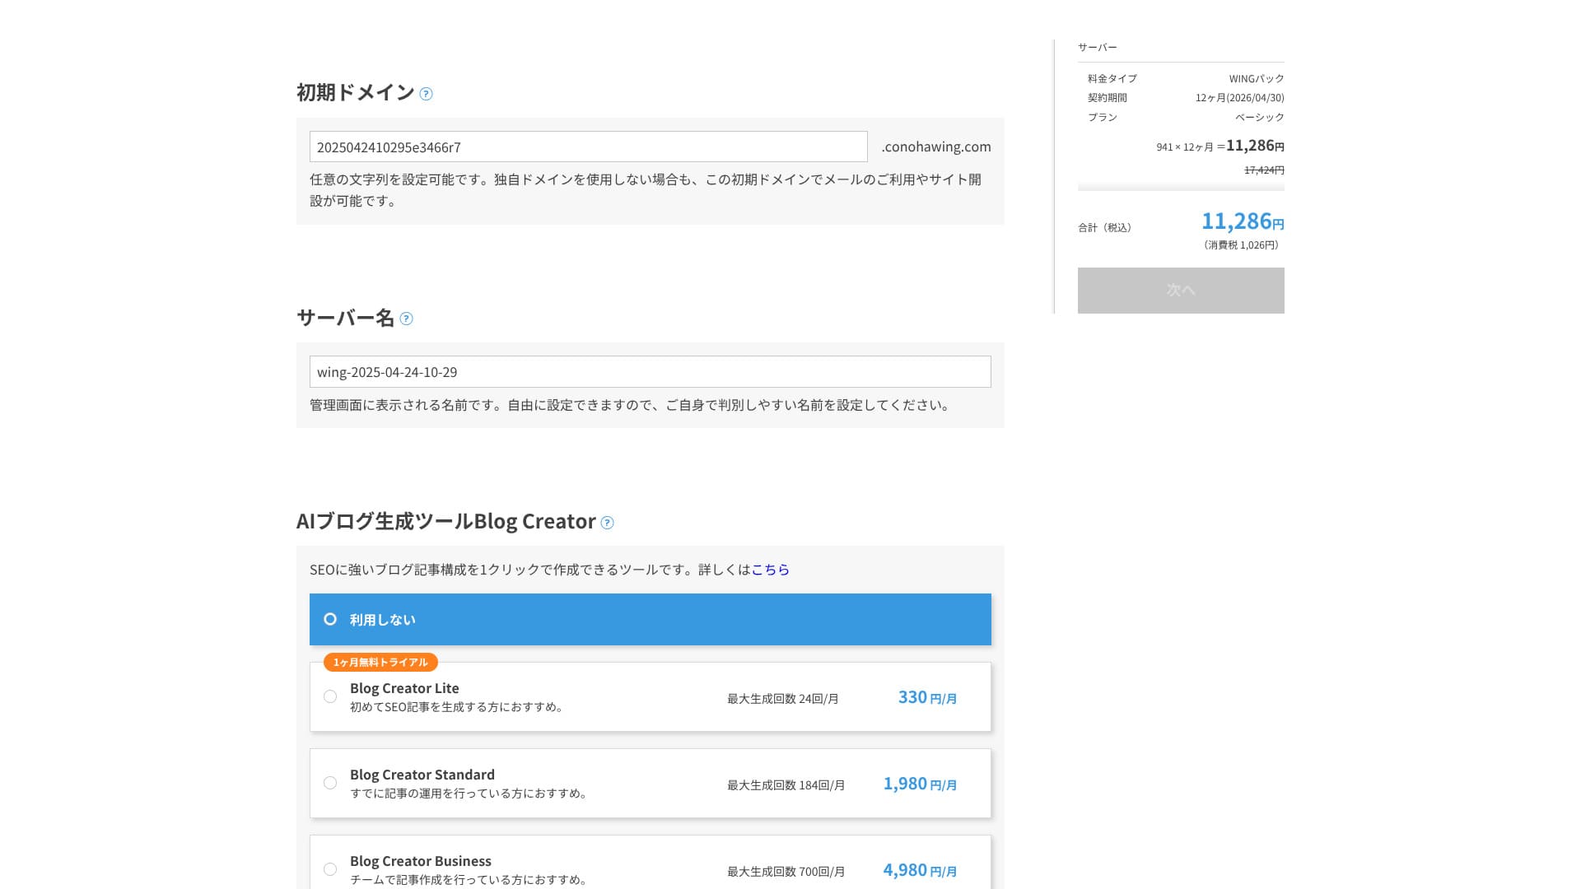The width and height of the screenshot is (1581, 889).
Task: Click the 4,980 円/月 Business price
Action: [x=920, y=870]
